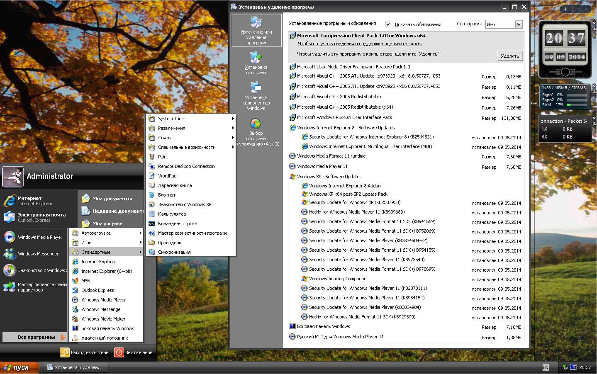597x374 pixels.
Task: Click Выключение button
Action: pyautogui.click(x=134, y=352)
